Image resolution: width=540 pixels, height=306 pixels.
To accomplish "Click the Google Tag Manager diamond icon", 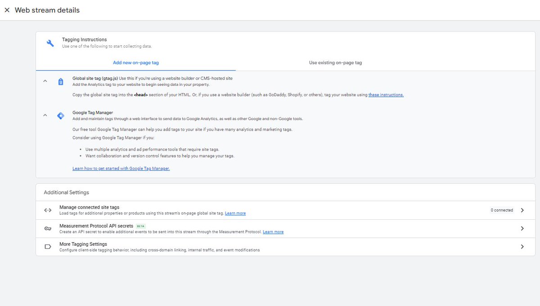I will pyautogui.click(x=61, y=115).
